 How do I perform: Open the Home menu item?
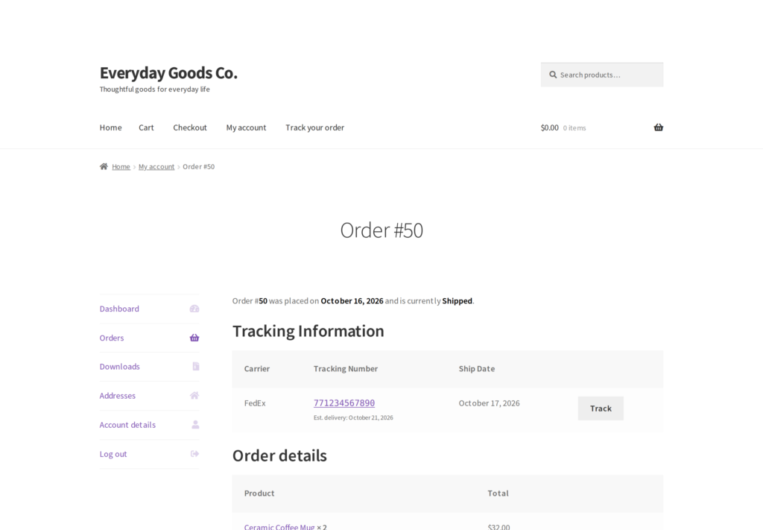point(110,127)
